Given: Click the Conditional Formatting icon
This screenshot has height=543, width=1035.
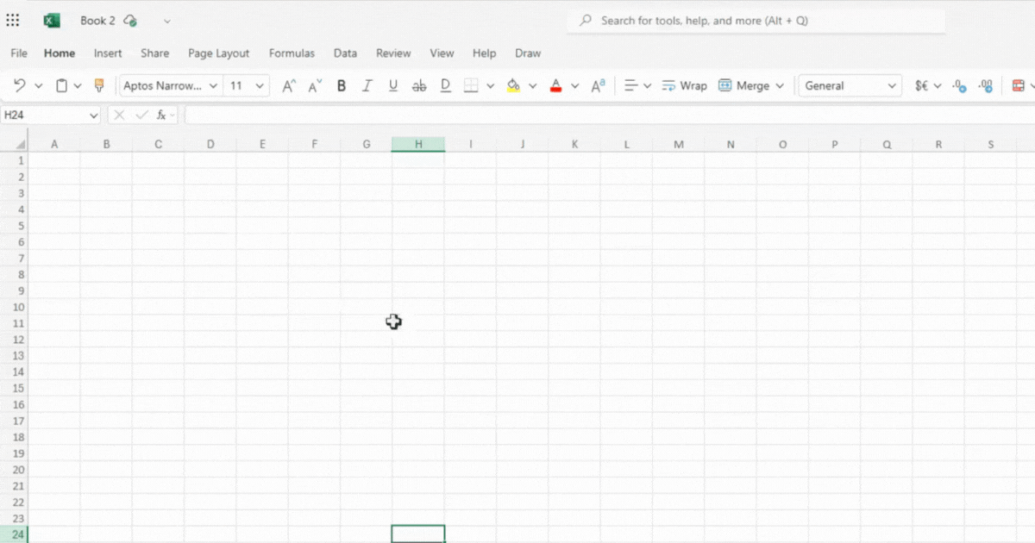Looking at the screenshot, I should click(1019, 85).
